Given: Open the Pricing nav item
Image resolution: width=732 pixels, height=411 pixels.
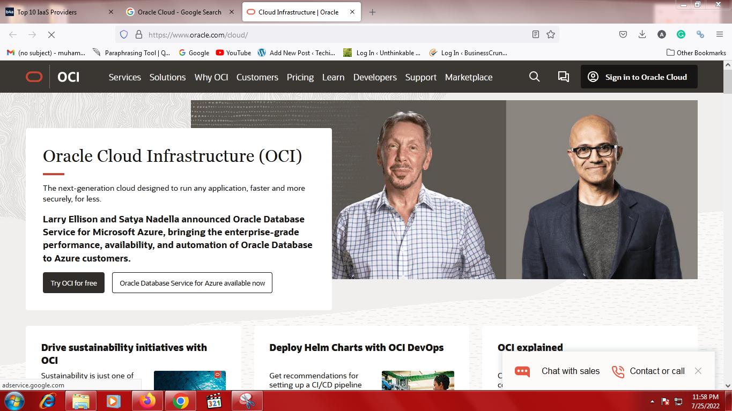Looking at the screenshot, I should [x=300, y=77].
